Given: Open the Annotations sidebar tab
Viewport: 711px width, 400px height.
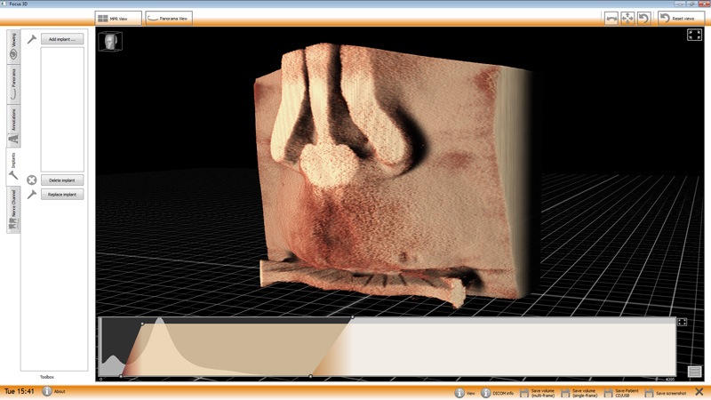Looking at the screenshot, I should (x=13, y=125).
